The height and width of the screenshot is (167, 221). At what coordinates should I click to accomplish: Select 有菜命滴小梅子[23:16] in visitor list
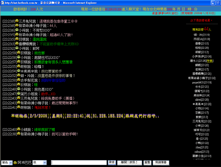coord(202,78)
